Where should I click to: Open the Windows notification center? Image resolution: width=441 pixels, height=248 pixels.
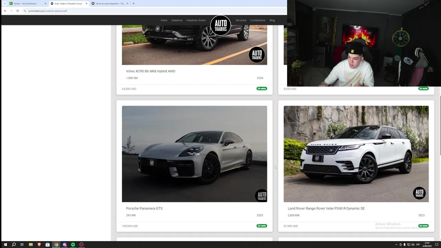pyautogui.click(x=437, y=245)
